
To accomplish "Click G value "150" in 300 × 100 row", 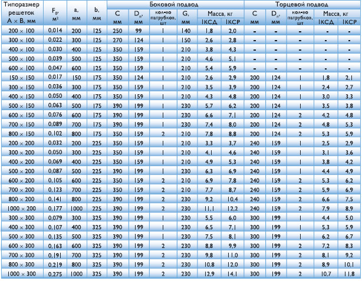I will 186,41.
